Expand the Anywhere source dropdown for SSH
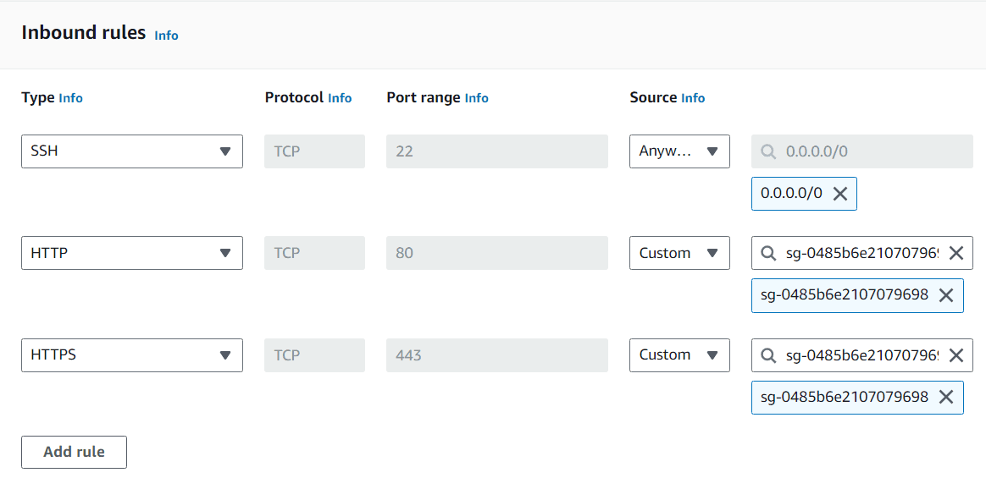This screenshot has width=986, height=489. coord(679,151)
